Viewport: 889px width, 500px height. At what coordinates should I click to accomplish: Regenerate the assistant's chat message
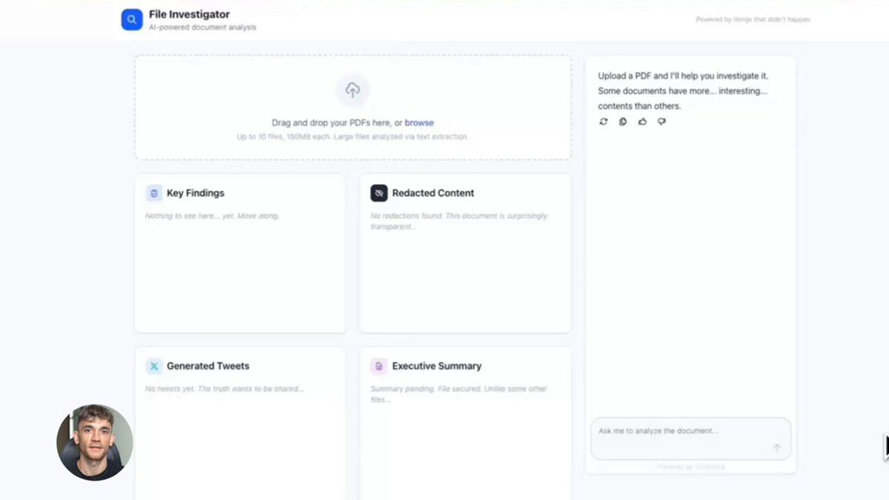point(603,121)
